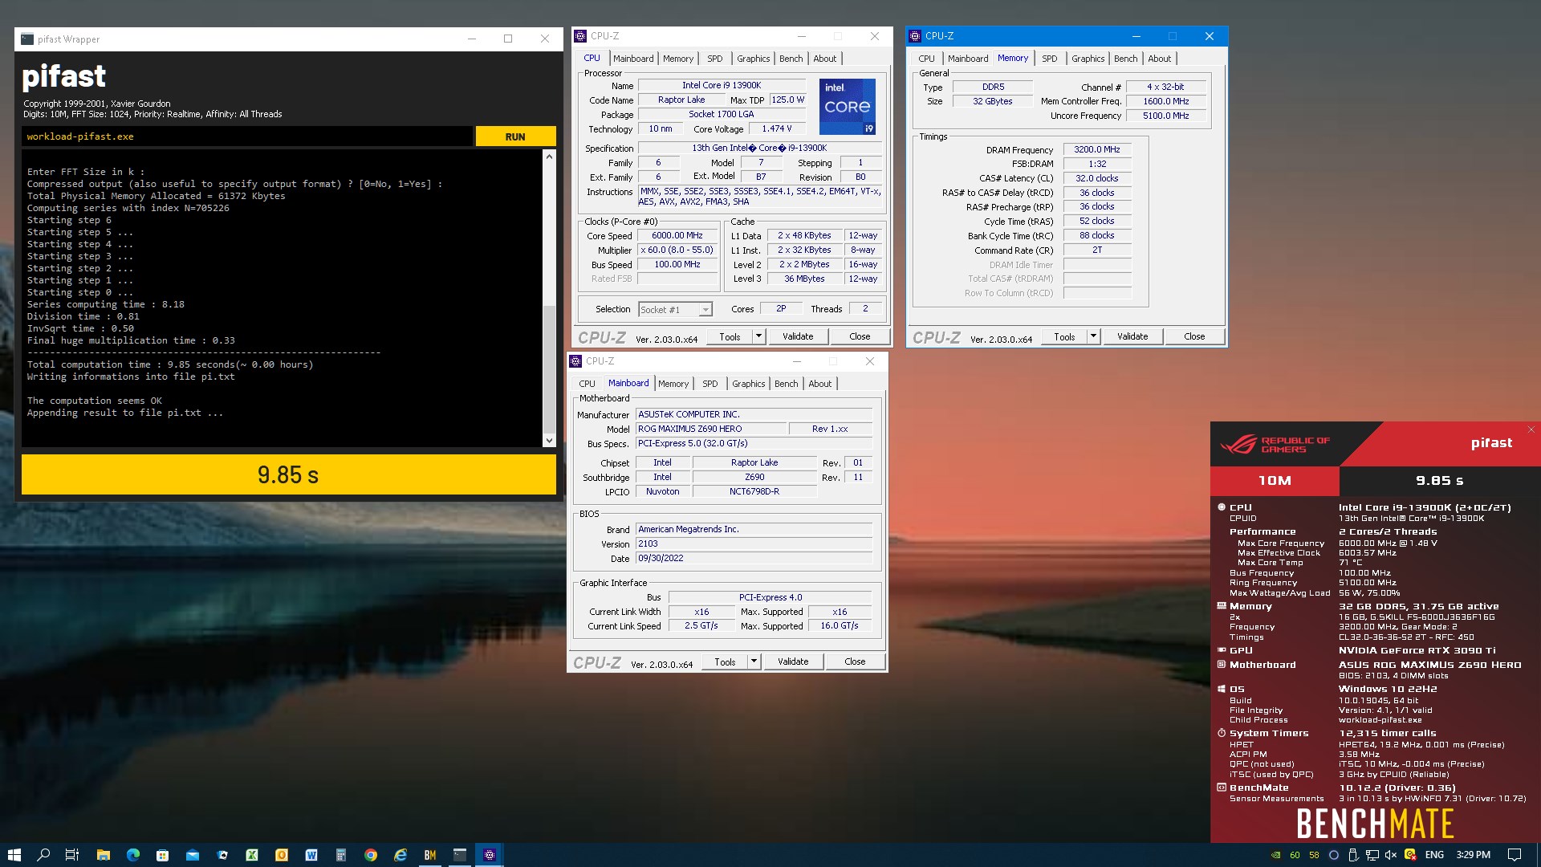Screen dimensions: 1541x867
Task: Open About tab in CPU-Z CPU window
Action: (x=824, y=59)
